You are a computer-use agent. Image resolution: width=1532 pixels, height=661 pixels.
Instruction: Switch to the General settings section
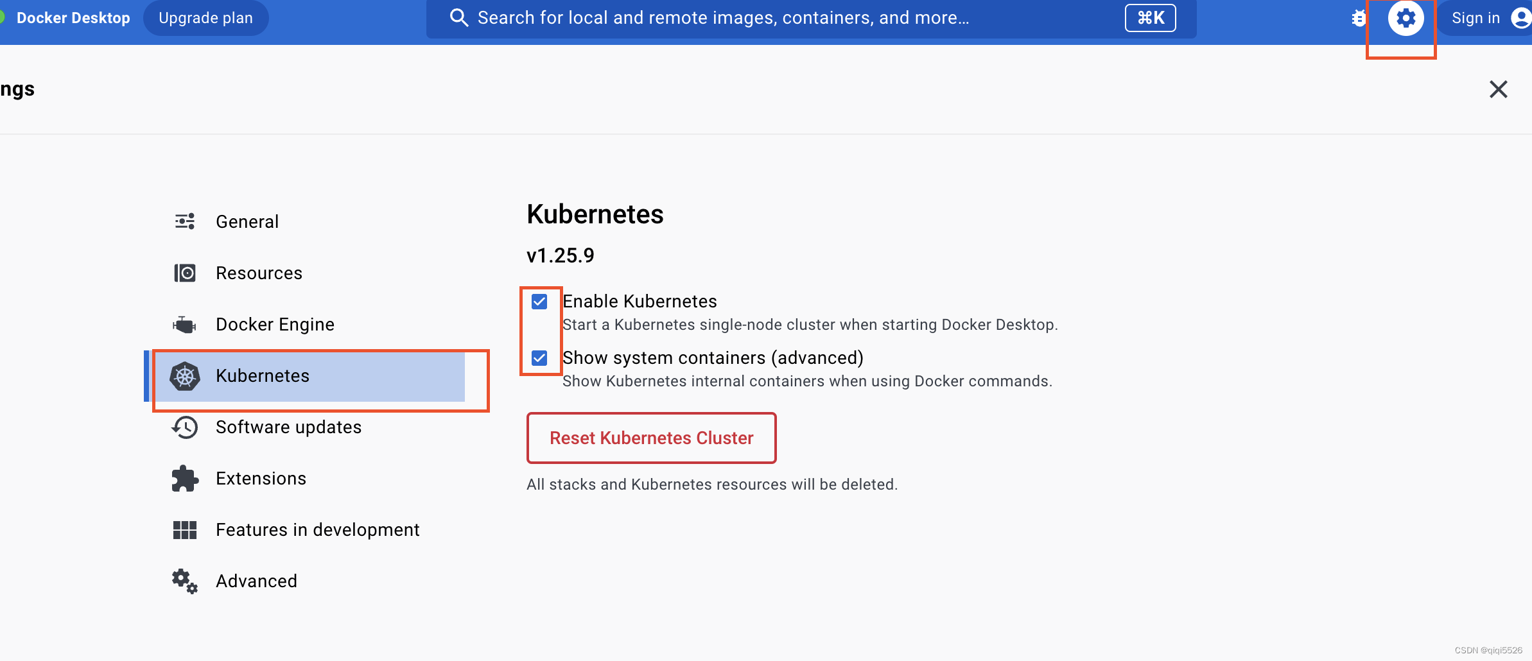click(248, 221)
